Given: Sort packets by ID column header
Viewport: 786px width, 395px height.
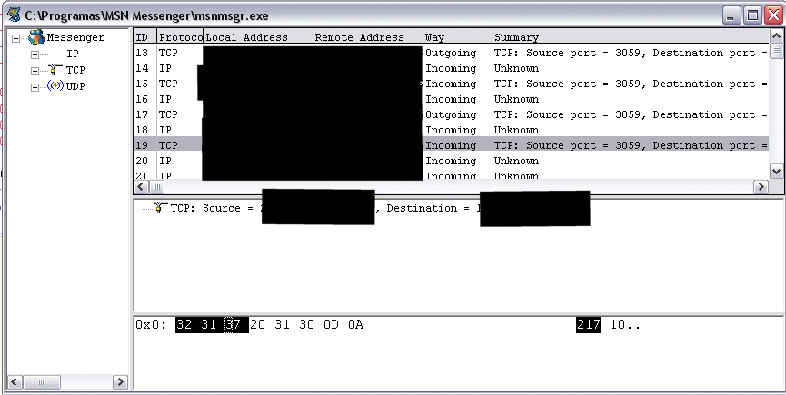Looking at the screenshot, I should click(144, 37).
